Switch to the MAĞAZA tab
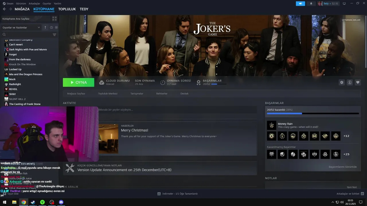This screenshot has height=206, width=367. click(22, 9)
